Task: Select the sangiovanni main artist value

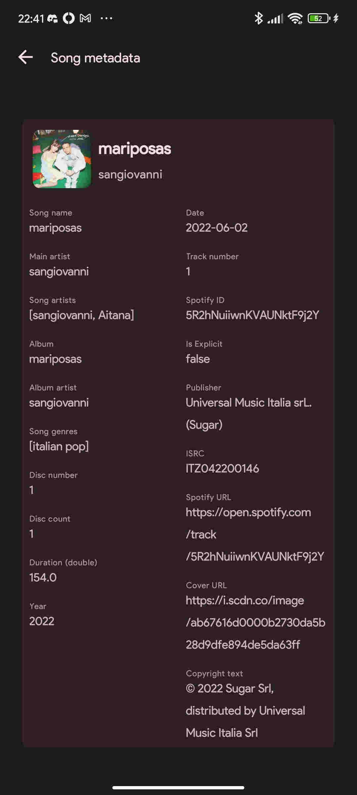Action: [x=59, y=271]
